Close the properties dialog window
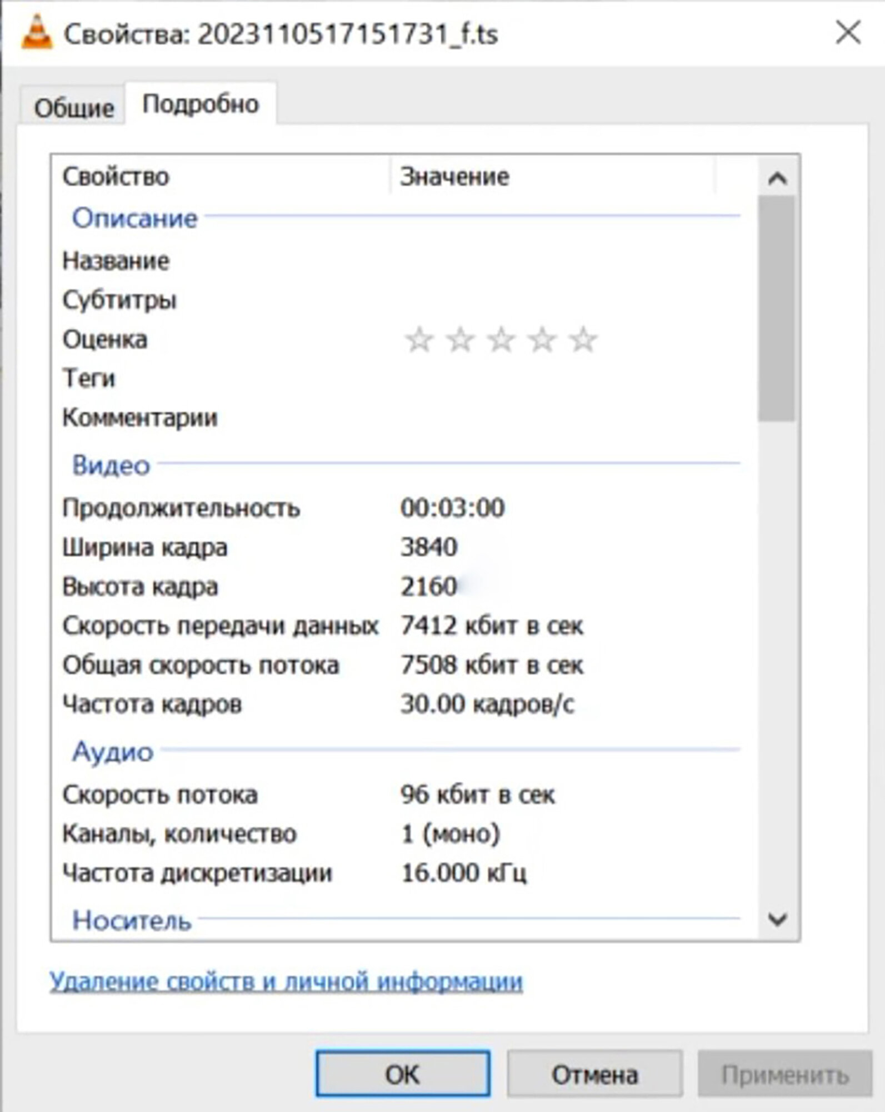 pos(848,33)
